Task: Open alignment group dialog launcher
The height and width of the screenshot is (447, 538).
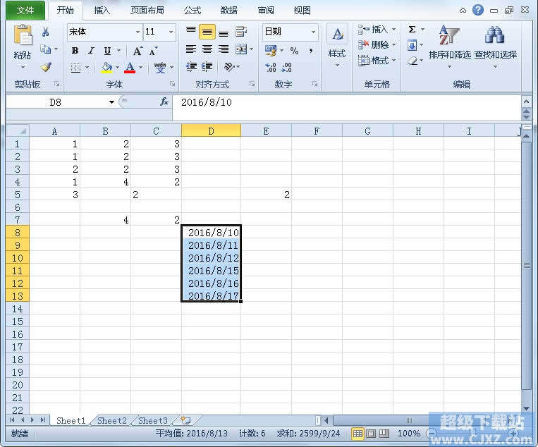Action: (x=252, y=84)
